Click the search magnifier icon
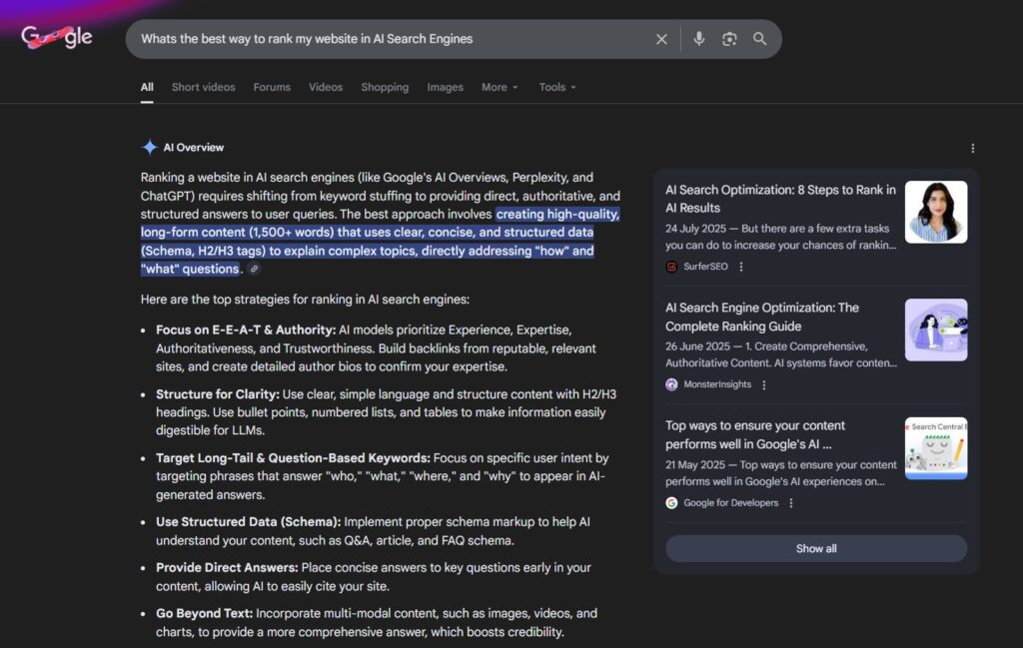Viewport: 1023px width, 648px height. click(759, 38)
